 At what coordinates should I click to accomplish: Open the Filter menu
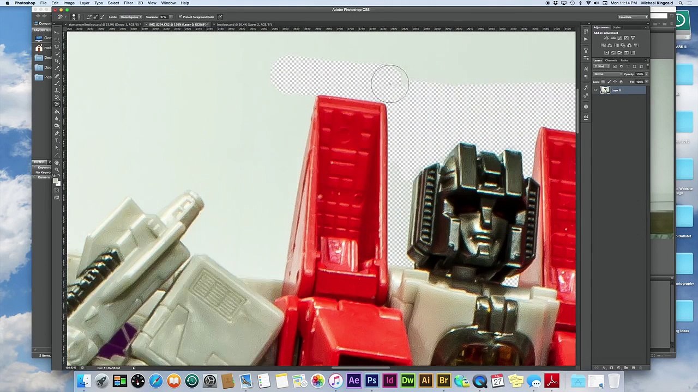[128, 3]
